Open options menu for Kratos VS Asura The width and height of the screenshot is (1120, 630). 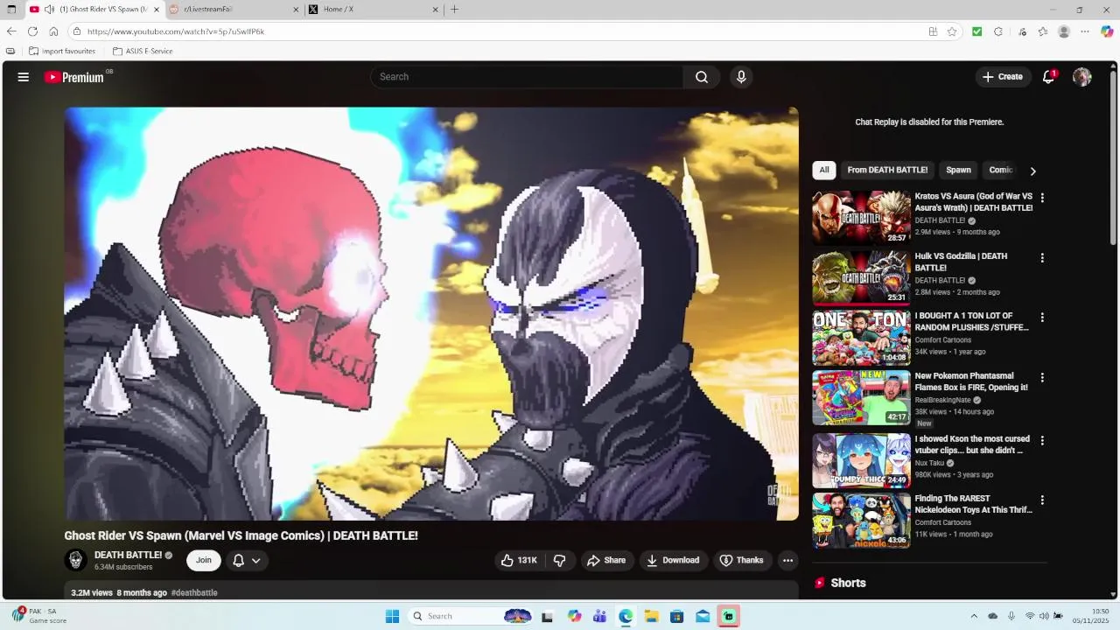coord(1042,198)
